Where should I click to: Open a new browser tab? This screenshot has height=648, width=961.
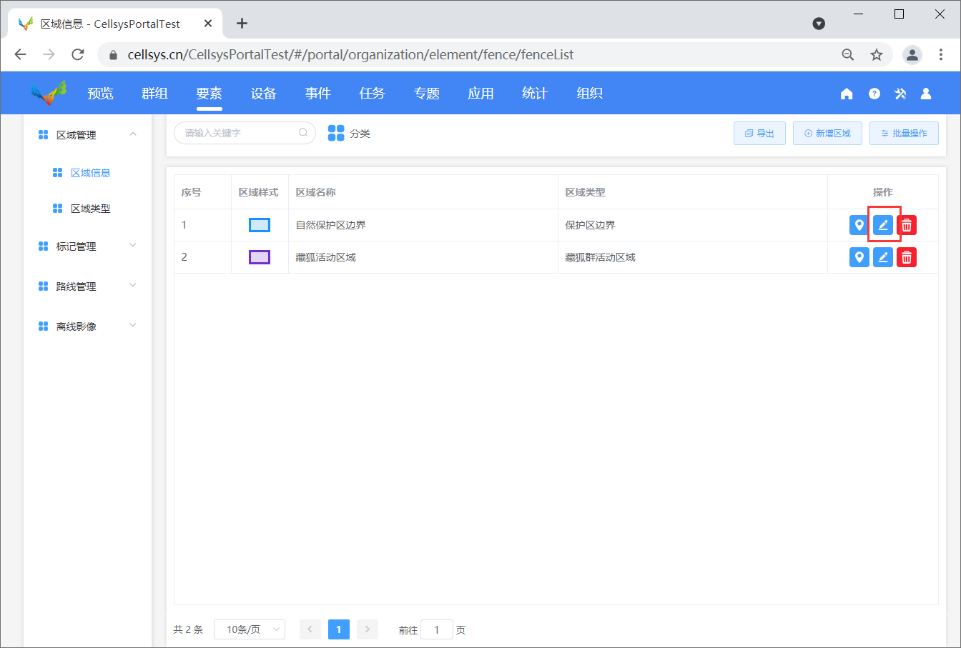pos(242,24)
